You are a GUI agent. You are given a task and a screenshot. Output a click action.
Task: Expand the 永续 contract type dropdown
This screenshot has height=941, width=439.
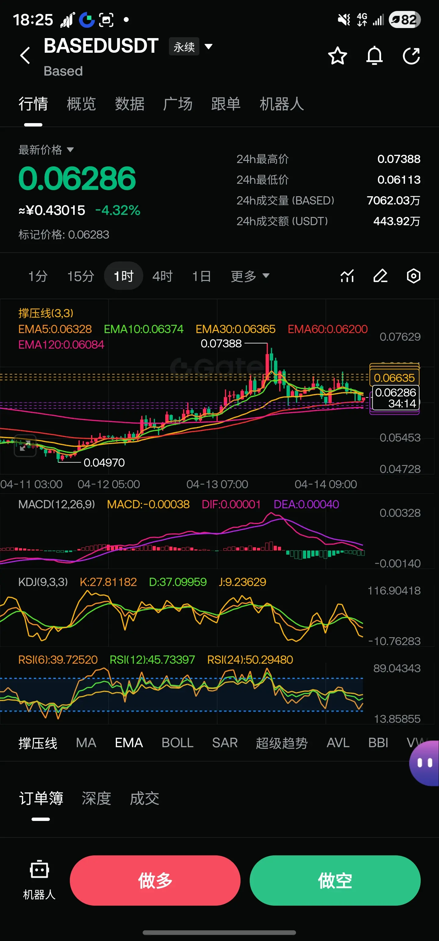(x=191, y=46)
